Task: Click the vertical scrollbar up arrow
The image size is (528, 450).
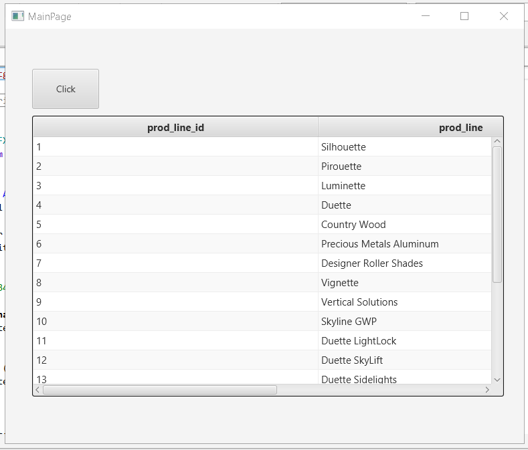Action: click(497, 141)
